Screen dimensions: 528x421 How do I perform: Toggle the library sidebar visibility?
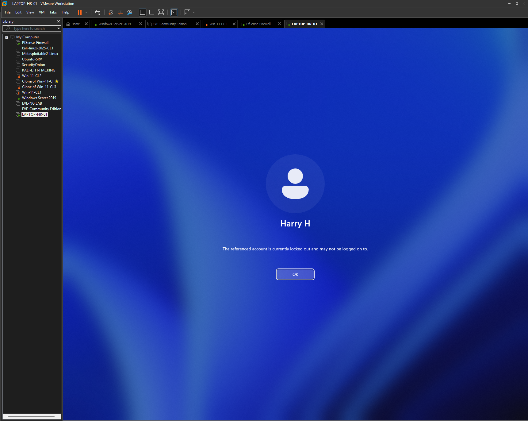(143, 12)
